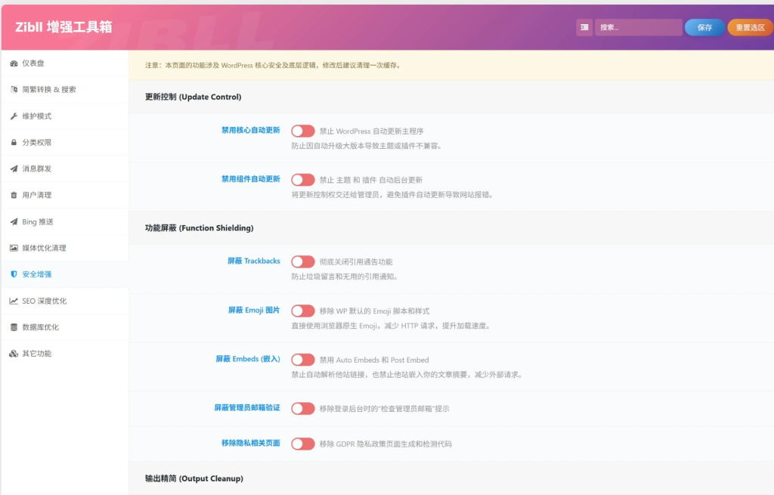Viewport: 774px width, 495px height.
Task: Click text 防止因自动升级大版本导致主题或插件不兼容。
Action: point(367,146)
